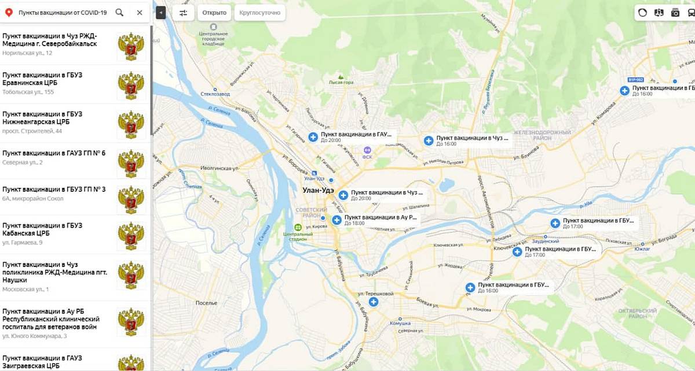Click the Центральный стадион map icon
Viewport: 695px width, 371px height.
(298, 227)
